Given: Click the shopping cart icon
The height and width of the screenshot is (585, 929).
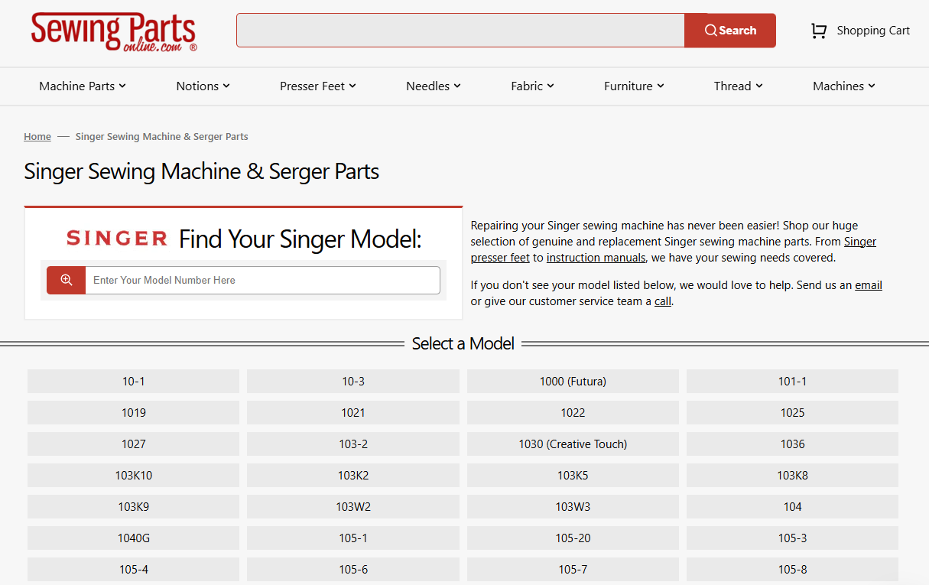Looking at the screenshot, I should 818,31.
